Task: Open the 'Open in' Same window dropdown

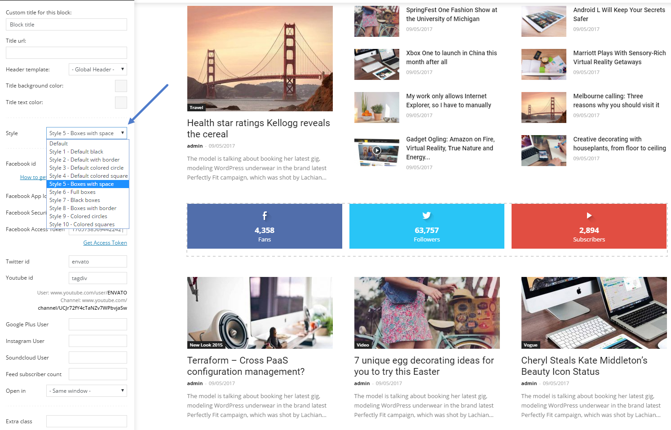Action: click(87, 391)
